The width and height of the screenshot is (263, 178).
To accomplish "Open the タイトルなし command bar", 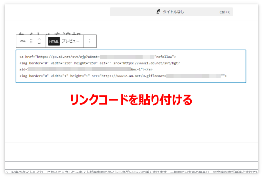I will pyautogui.click(x=171, y=12).
